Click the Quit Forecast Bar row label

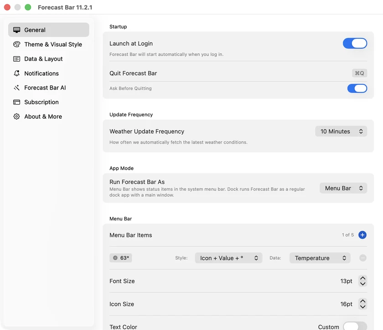pos(133,73)
